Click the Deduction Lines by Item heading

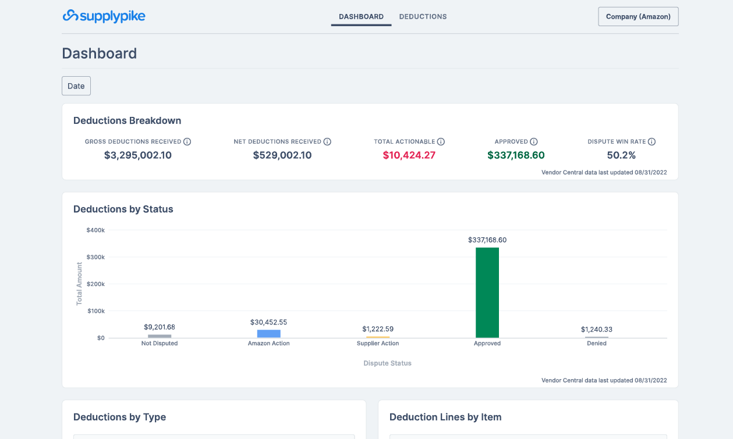pos(445,417)
